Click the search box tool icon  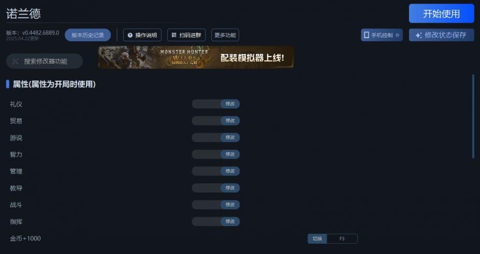(x=16, y=61)
